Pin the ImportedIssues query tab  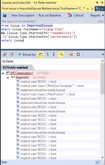(x=88, y=9)
